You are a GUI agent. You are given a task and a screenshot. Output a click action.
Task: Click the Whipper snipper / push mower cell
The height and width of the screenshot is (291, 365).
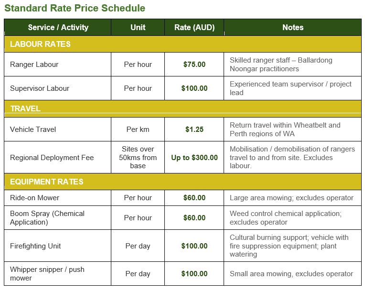click(x=57, y=274)
